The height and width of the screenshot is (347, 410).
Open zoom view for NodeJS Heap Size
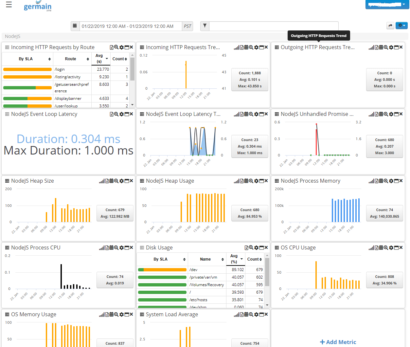[x=117, y=180]
